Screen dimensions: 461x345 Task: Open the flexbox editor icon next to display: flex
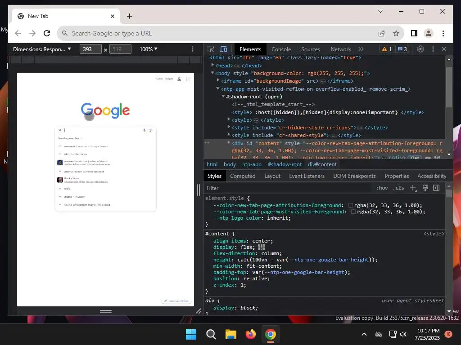point(262,248)
